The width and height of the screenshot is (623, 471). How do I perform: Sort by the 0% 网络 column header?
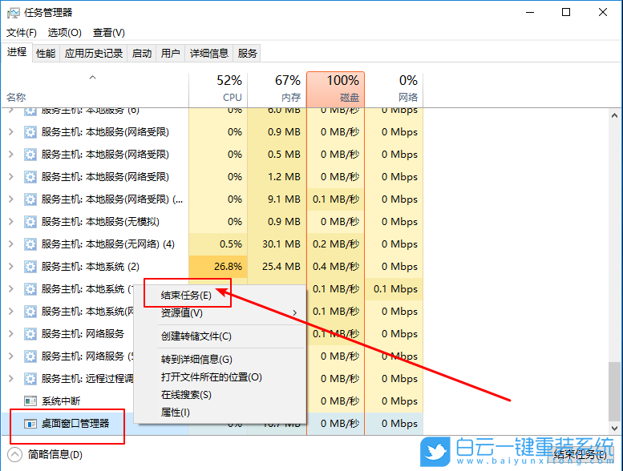pyautogui.click(x=394, y=89)
